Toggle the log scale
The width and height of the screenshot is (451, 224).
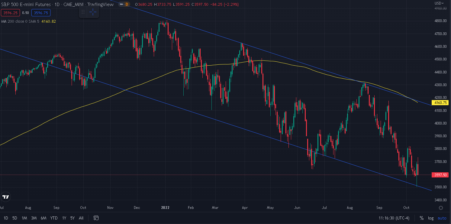pos(431,218)
